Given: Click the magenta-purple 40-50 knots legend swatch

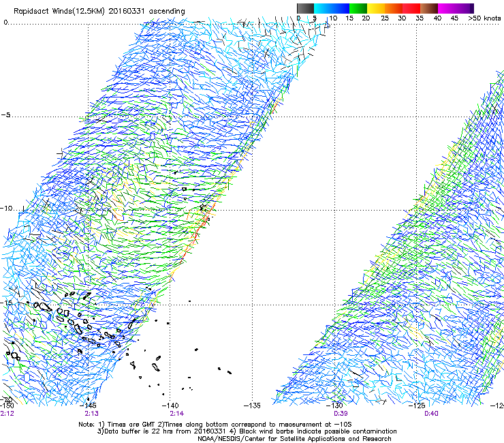Looking at the screenshot, I should tap(456, 8).
